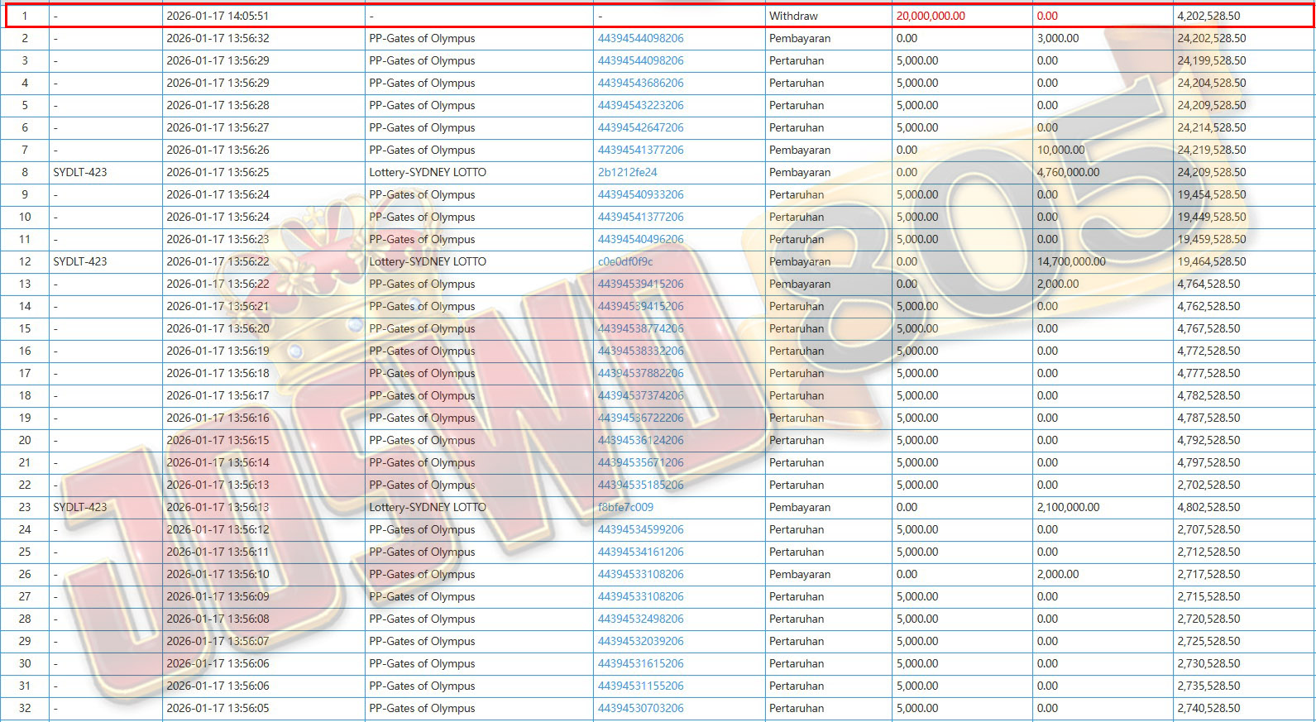Open transaction ID 44394540496206
This screenshot has width=1316, height=722.
[640, 239]
